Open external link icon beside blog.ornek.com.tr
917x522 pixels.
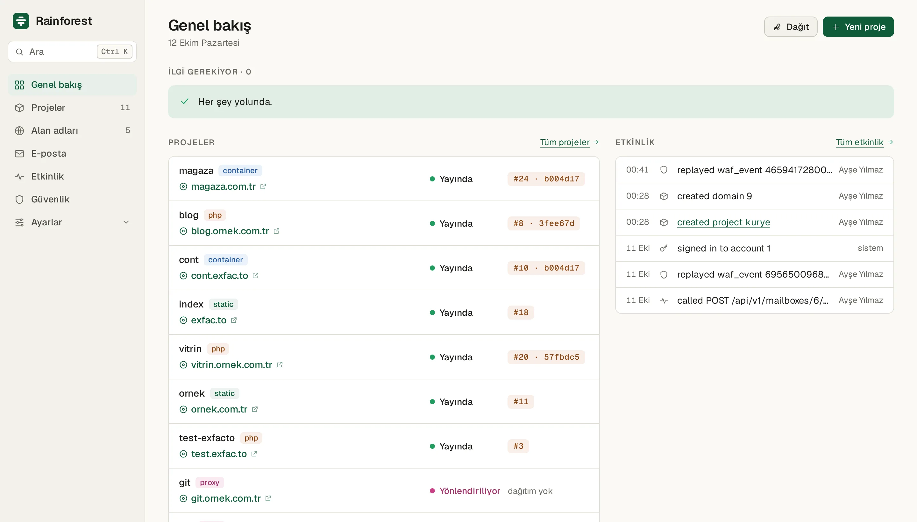pyautogui.click(x=276, y=231)
